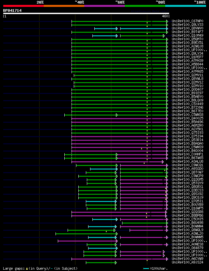Select the UniRef100_Q40025 label
209x271 pixels.
point(187,118)
